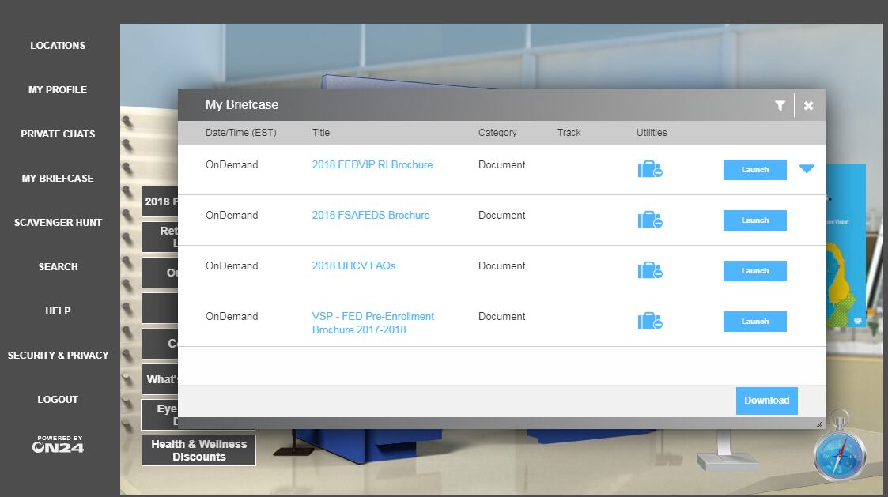Remove 2018 UHCV FAQs from briefcase
Viewport: 888px width, 497px height.
650,270
